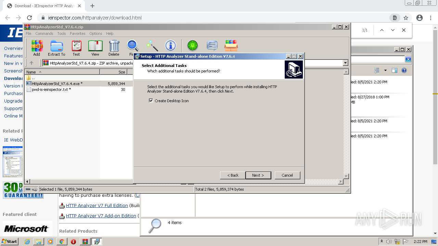This screenshot has width=438, height=246.
Task: Click the Back button in Setup
Action: pyautogui.click(x=233, y=175)
